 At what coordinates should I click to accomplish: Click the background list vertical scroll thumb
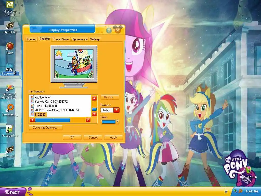[94, 109]
